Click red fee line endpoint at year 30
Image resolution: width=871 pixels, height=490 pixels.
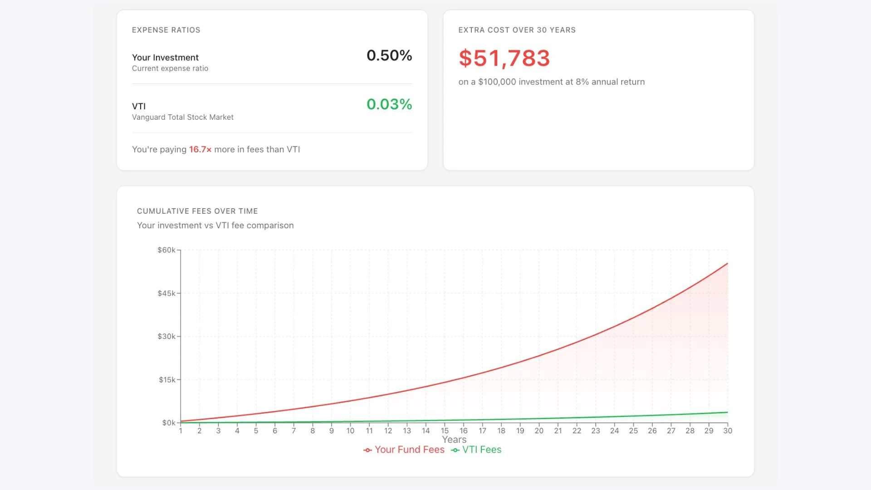727,264
